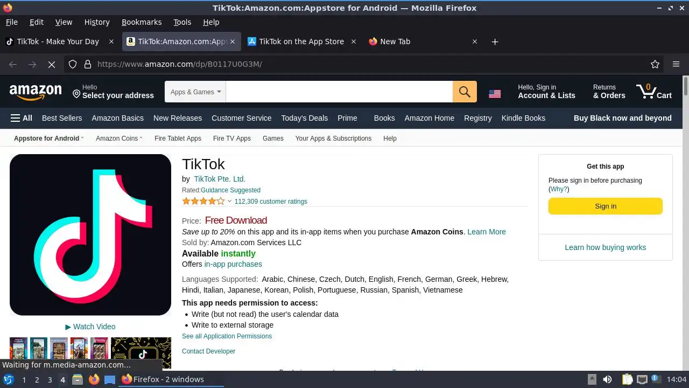Open the Tools menu
The height and width of the screenshot is (388, 689).
(x=182, y=22)
